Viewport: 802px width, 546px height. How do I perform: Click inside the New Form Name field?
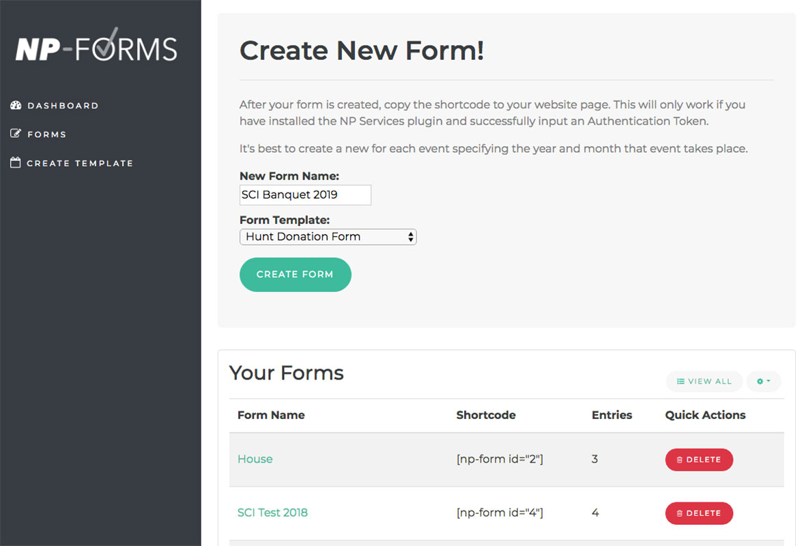[x=305, y=195]
